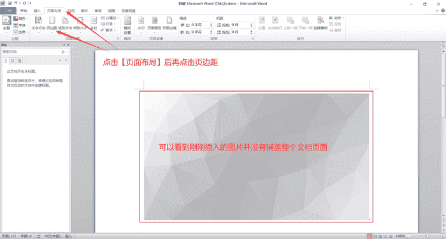Viewport: 446px width, 239px height.
Task: Click left indent spinner arrows
Action: point(212,25)
